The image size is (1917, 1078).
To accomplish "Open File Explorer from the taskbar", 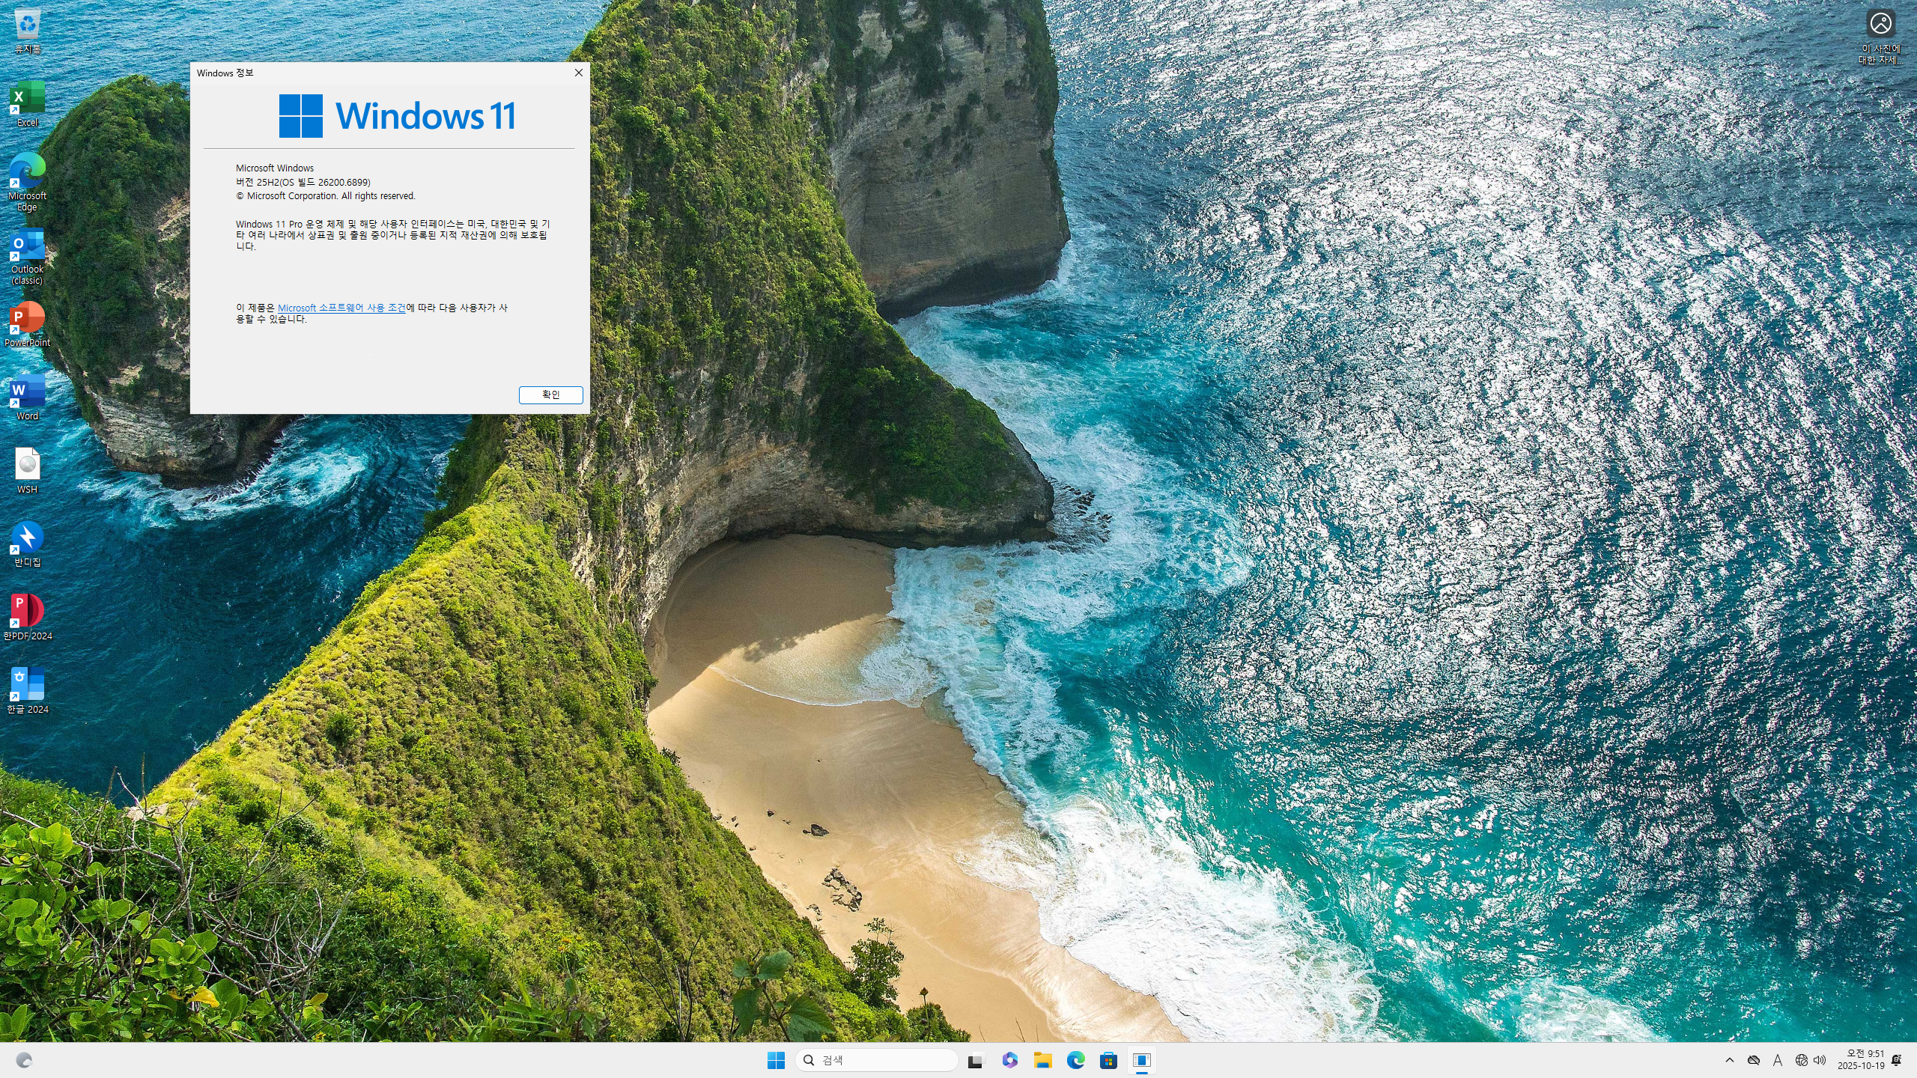I will click(x=1042, y=1060).
